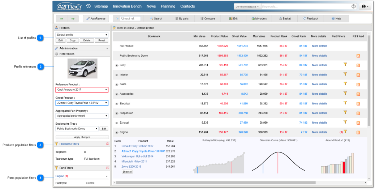
Task: Open Sitemap menu
Action: pos(101,6)
